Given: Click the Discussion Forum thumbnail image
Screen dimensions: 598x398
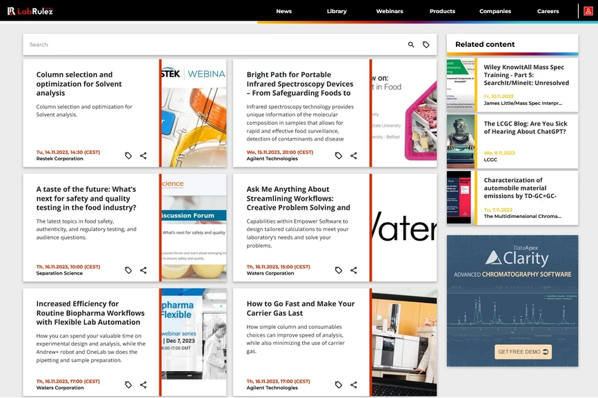Looking at the screenshot, I should (194, 228).
